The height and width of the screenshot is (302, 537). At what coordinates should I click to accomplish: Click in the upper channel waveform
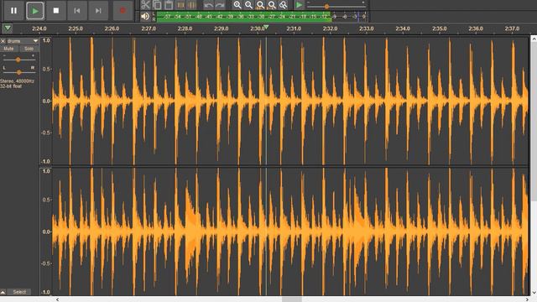289,101
